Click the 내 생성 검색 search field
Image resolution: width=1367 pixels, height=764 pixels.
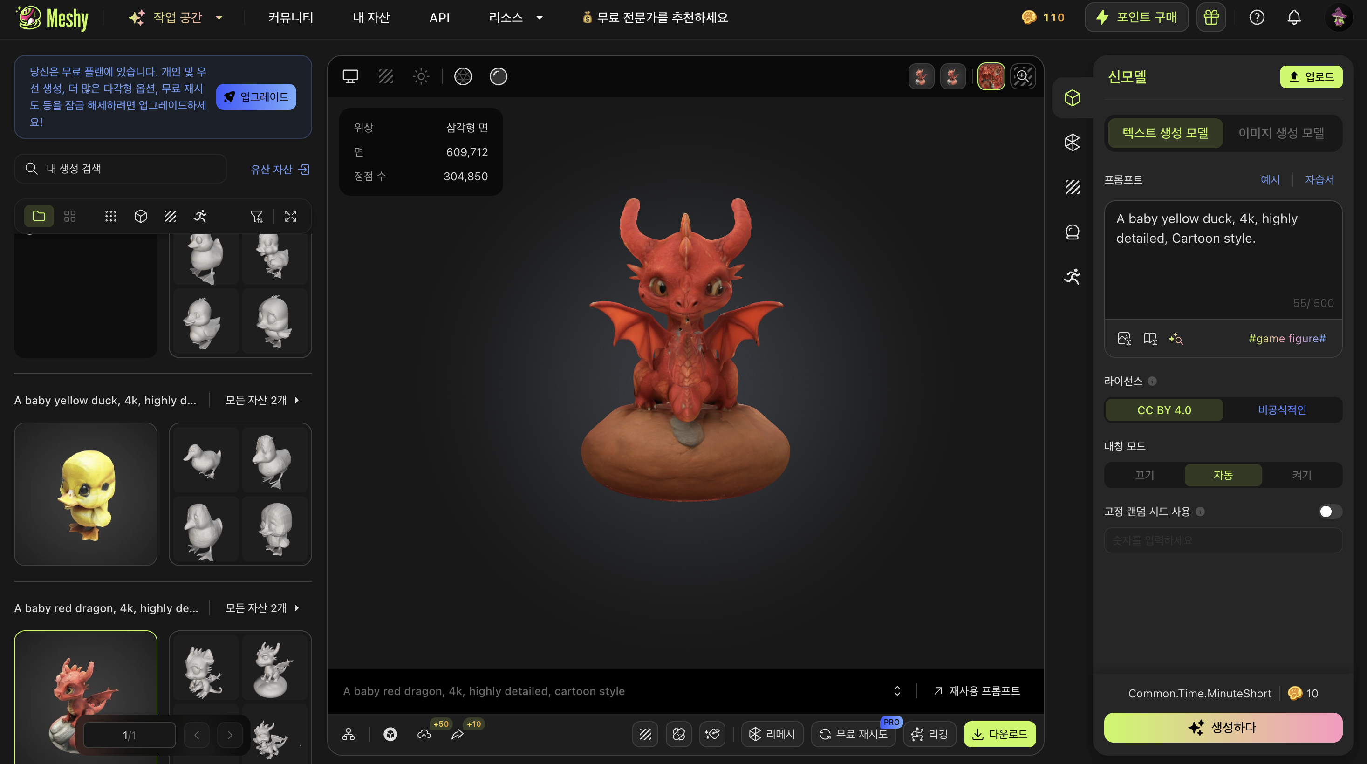121,169
